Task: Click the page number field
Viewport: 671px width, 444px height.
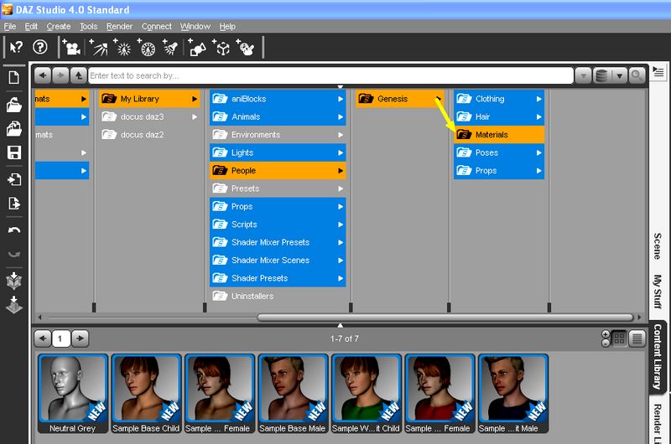Action: coord(60,339)
